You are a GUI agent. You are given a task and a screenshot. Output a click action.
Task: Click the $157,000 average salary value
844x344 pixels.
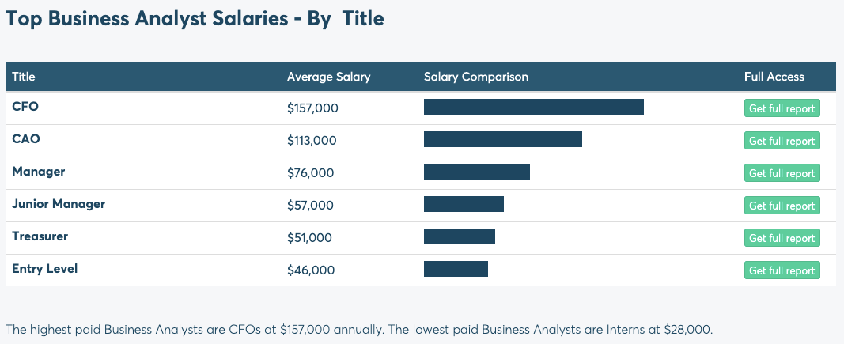coord(312,108)
